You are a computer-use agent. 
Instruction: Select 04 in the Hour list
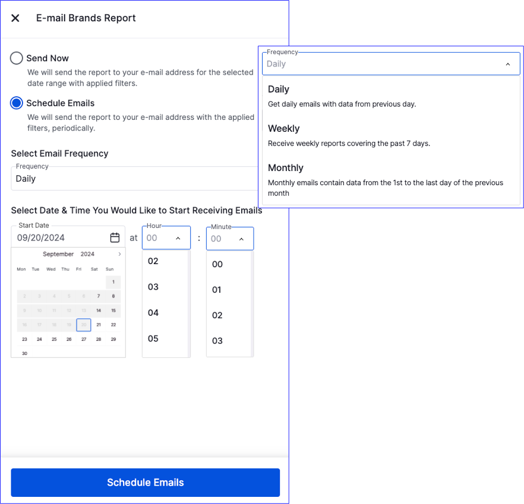pyautogui.click(x=153, y=313)
